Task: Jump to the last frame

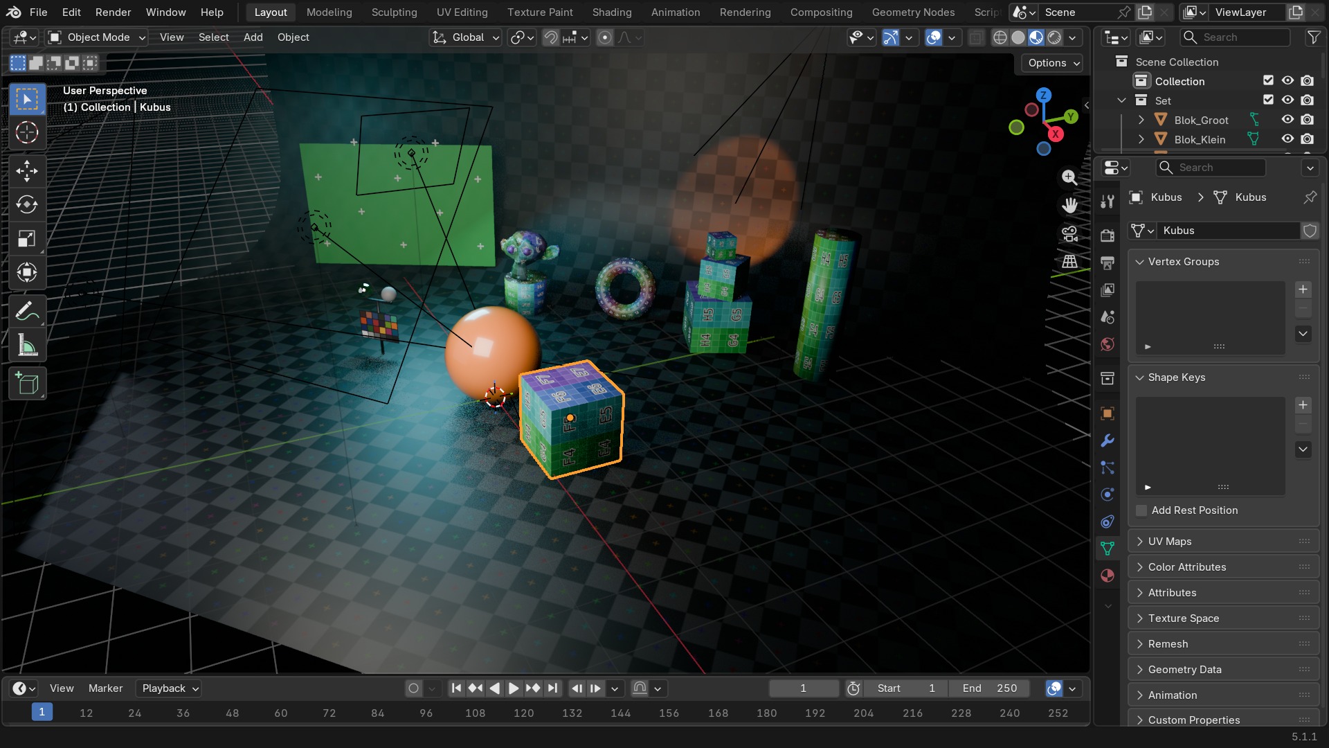Action: pos(552,688)
